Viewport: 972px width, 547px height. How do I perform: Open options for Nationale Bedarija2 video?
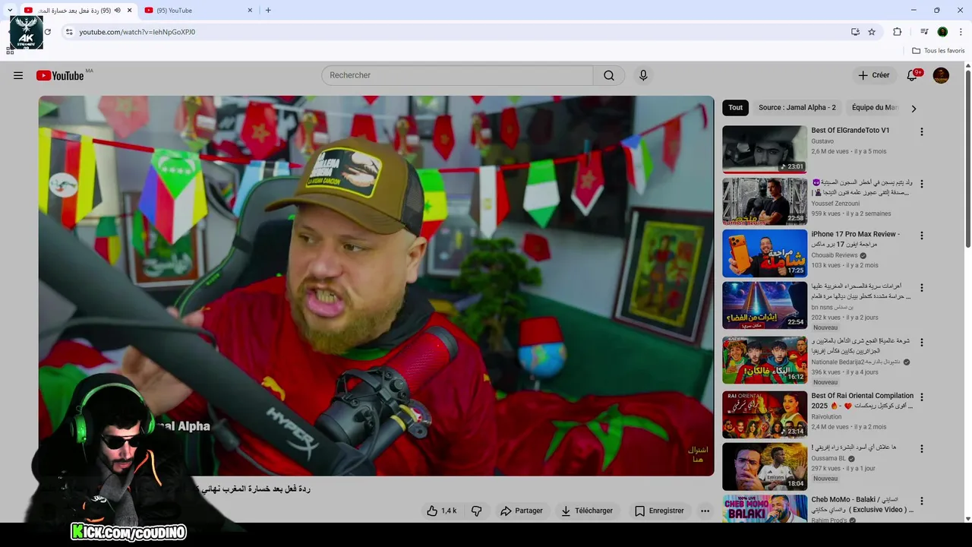click(x=922, y=343)
